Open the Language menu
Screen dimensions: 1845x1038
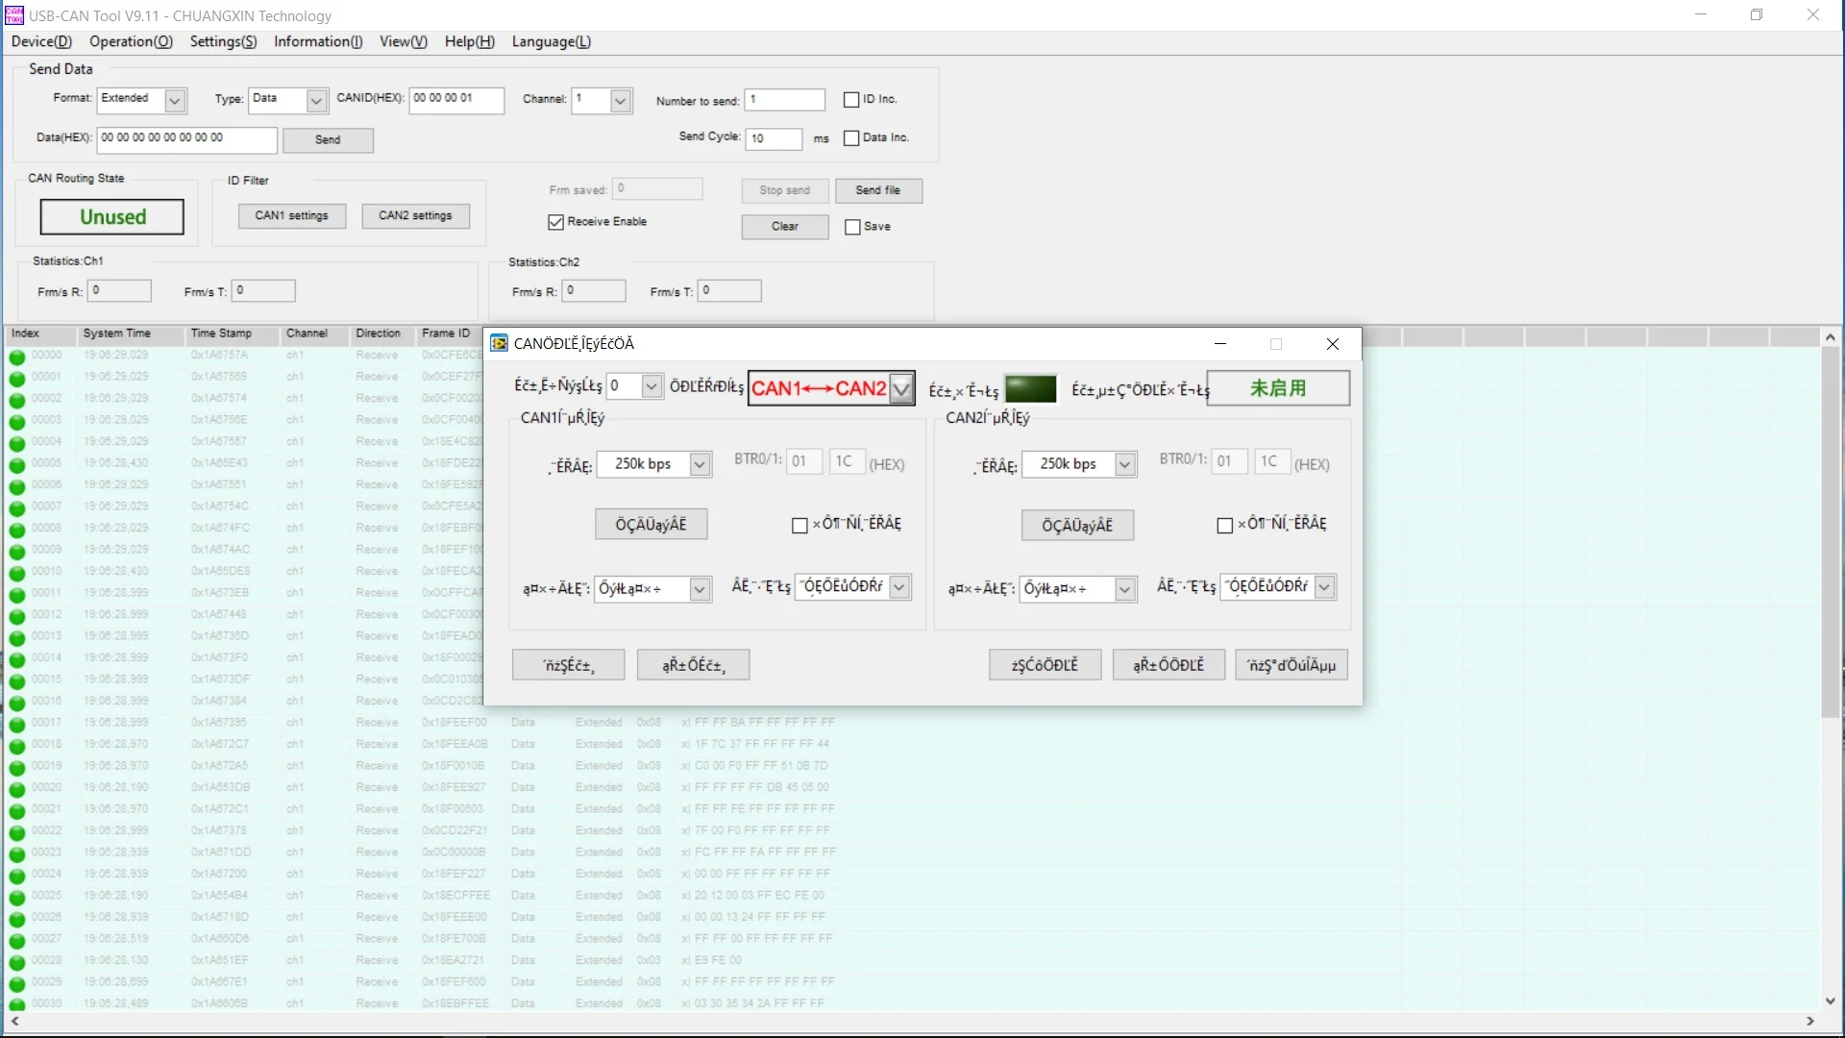551,41
